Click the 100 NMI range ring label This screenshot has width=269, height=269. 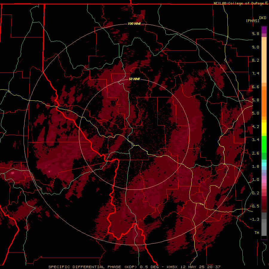pos(134,24)
